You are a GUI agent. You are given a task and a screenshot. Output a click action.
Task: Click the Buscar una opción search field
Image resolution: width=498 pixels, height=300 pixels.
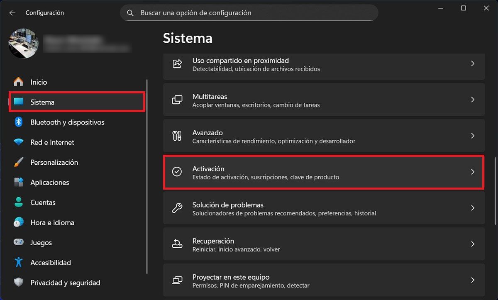tap(249, 13)
